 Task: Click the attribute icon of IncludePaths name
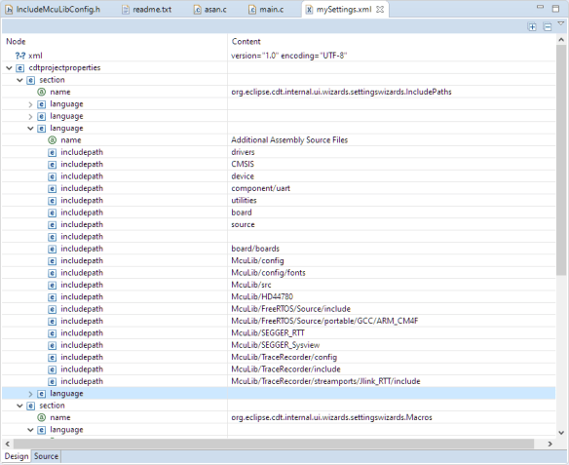pyautogui.click(x=41, y=92)
